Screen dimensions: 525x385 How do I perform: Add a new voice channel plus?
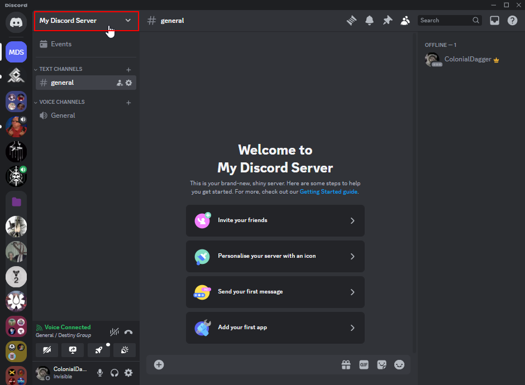point(128,103)
